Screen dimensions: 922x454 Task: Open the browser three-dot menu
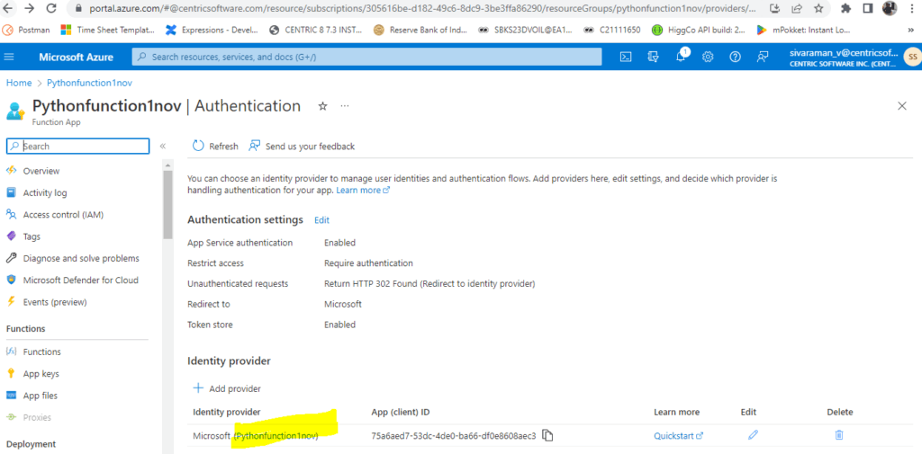click(x=911, y=9)
